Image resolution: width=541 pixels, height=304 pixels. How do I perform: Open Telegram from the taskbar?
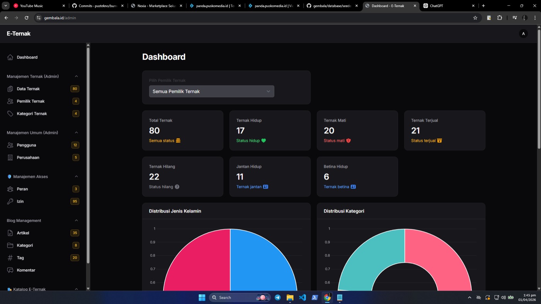[x=277, y=297]
